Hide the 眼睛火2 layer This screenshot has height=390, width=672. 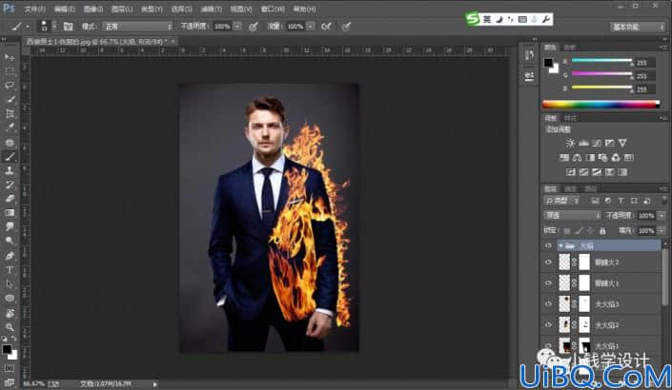pyautogui.click(x=548, y=263)
